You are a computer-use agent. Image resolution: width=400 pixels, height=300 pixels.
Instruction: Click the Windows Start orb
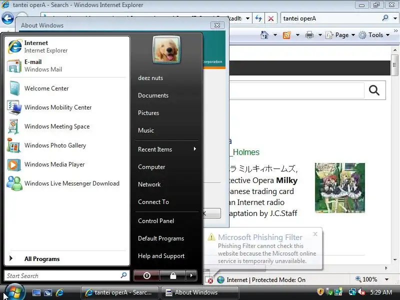click(15, 292)
